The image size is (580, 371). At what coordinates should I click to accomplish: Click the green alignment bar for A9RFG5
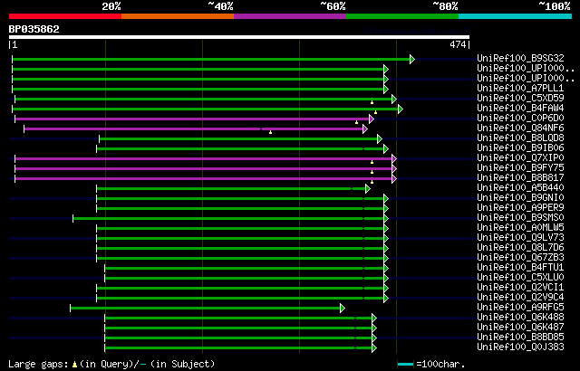point(206,309)
